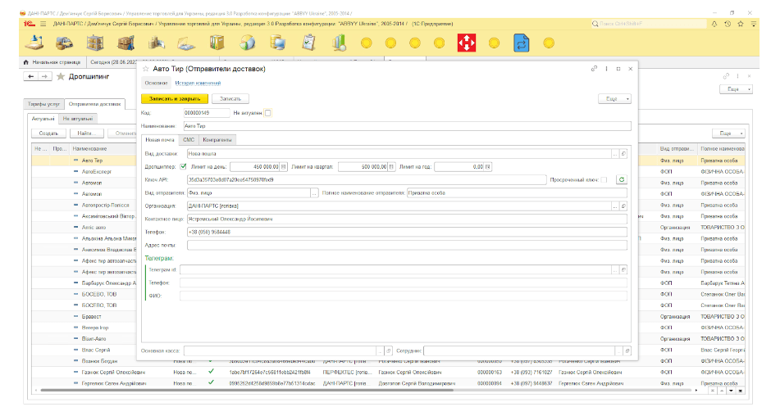Switch to the СМС tab

(189, 139)
